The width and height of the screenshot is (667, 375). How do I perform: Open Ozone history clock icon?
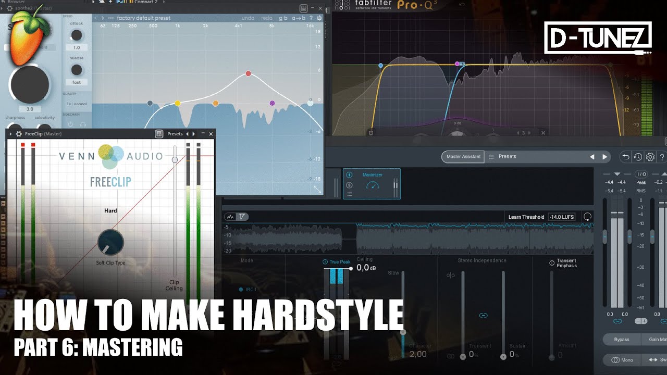pyautogui.click(x=638, y=157)
